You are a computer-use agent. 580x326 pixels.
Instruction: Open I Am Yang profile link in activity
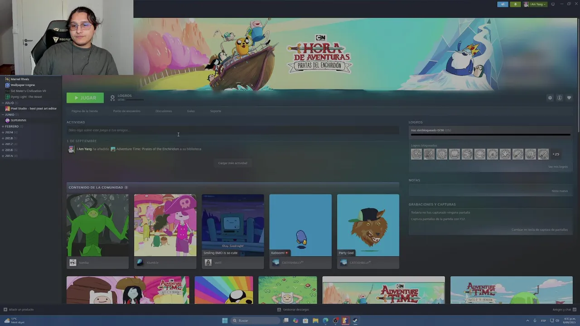(x=84, y=149)
